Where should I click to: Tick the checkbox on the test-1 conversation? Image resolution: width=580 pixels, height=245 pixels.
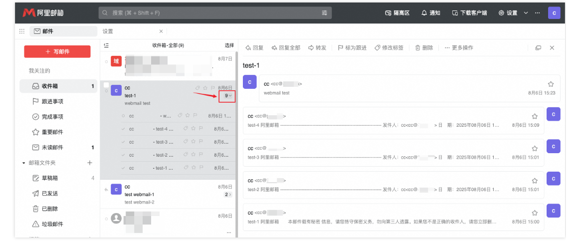(x=106, y=85)
